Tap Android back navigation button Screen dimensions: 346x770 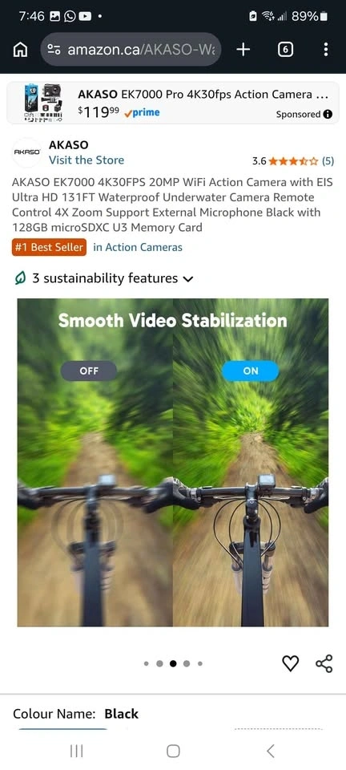pos(270,751)
